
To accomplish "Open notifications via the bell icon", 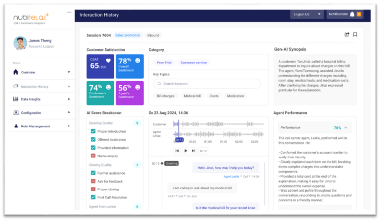I will (x=352, y=14).
